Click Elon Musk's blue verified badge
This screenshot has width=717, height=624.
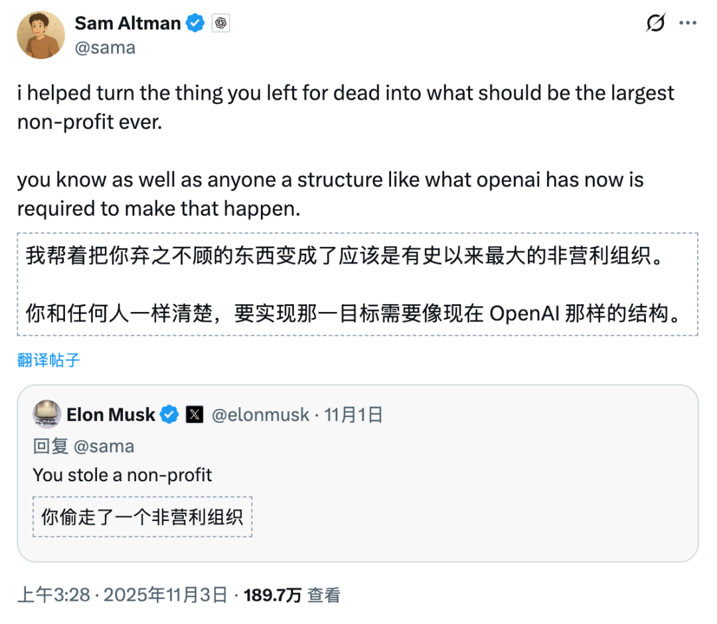(170, 415)
